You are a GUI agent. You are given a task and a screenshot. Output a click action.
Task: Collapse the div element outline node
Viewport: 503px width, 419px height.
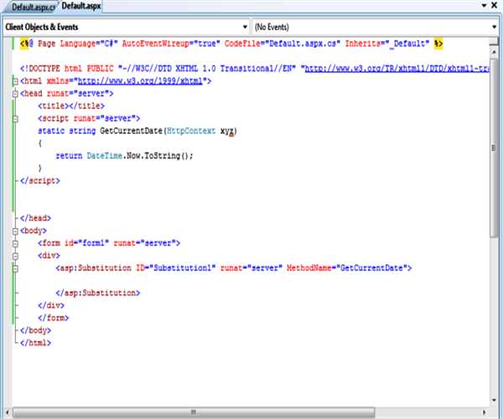[14, 256]
